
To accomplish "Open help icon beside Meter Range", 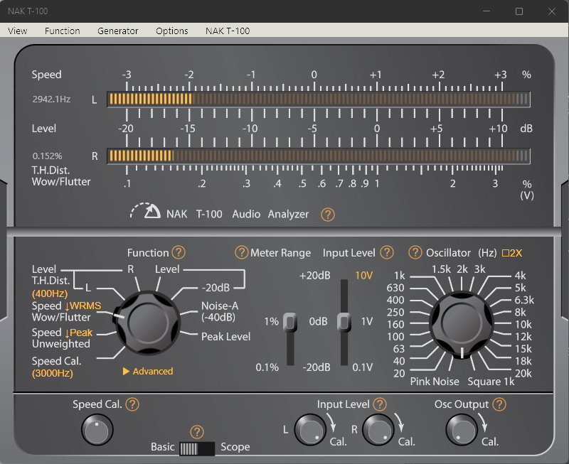I will [x=241, y=252].
